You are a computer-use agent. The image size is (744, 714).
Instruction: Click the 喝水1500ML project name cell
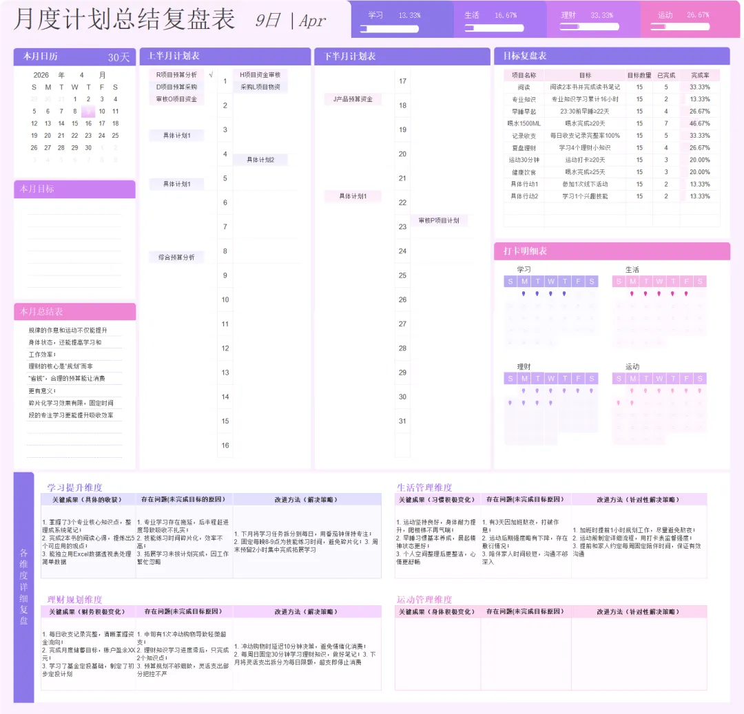524,123
